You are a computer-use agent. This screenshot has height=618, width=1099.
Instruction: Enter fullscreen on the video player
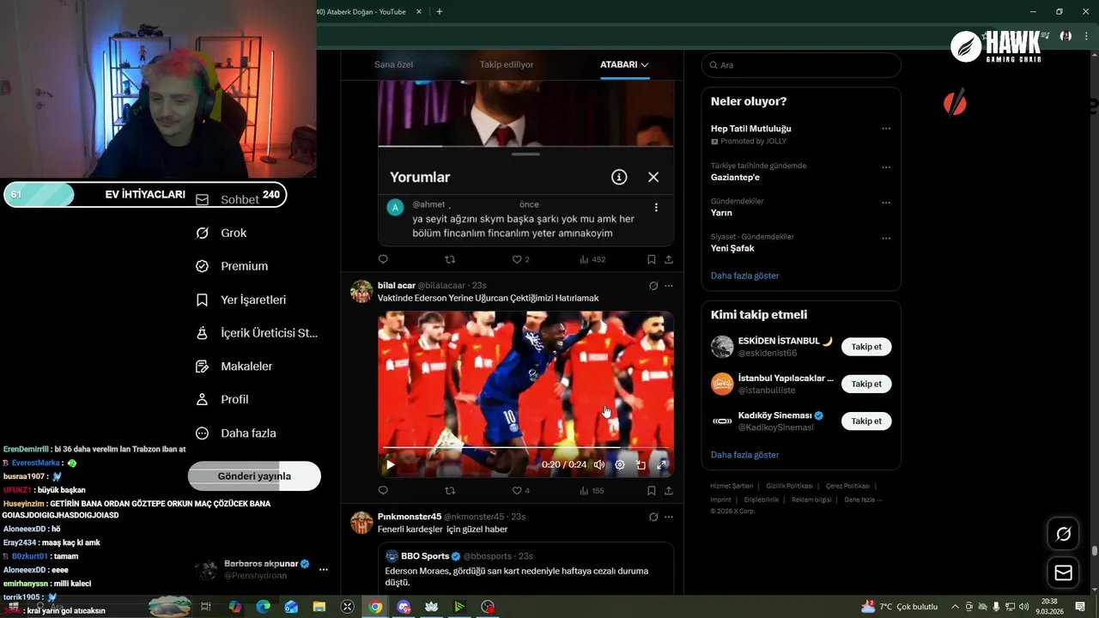tap(661, 464)
